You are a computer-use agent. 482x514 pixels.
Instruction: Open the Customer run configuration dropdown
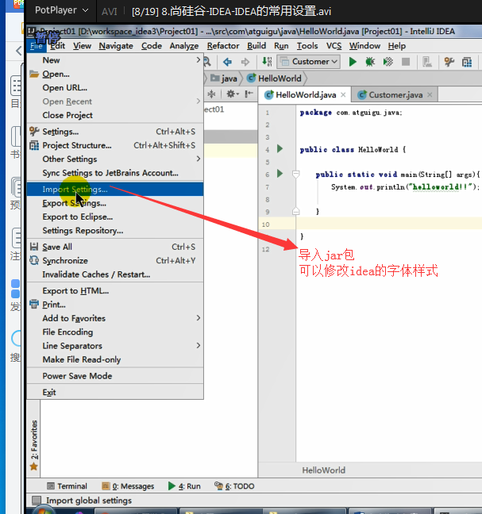click(308, 62)
